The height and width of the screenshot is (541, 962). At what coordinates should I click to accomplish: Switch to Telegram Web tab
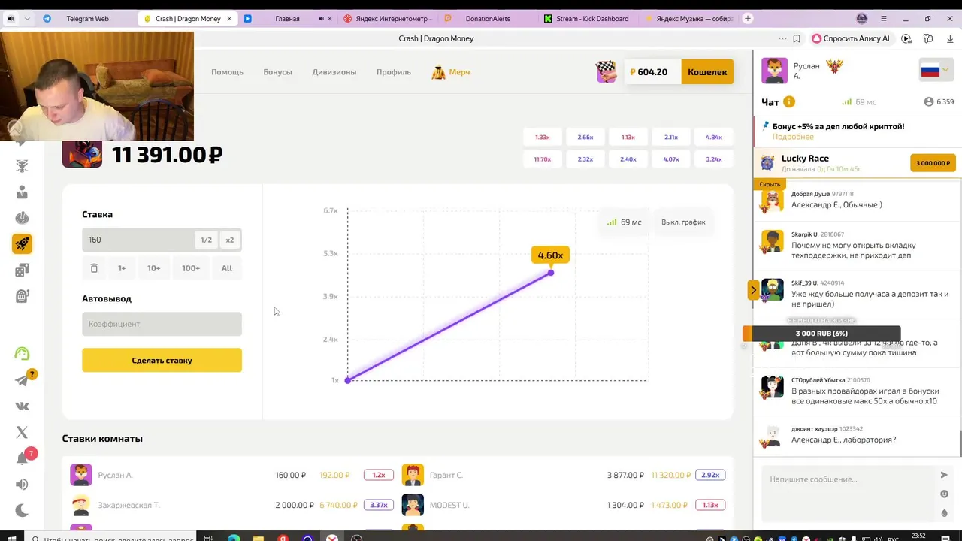click(x=87, y=19)
